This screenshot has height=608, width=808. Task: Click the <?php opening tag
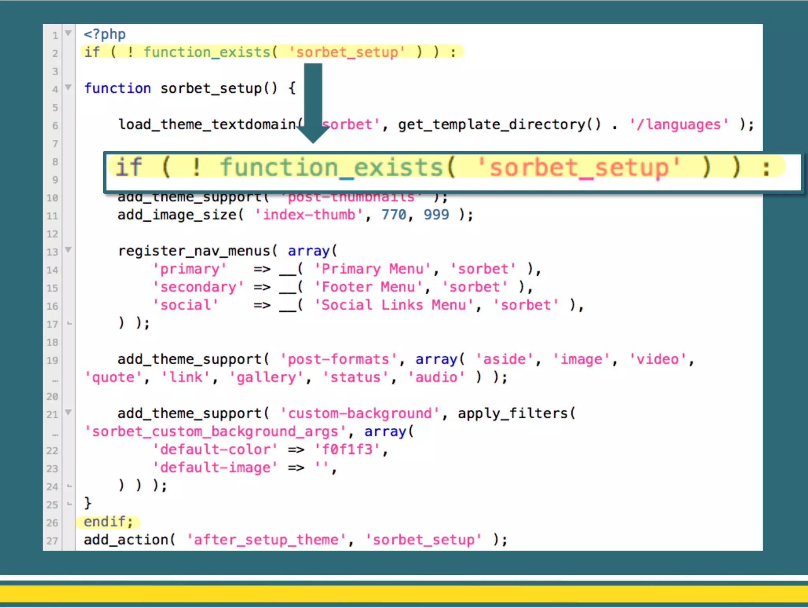pos(105,34)
